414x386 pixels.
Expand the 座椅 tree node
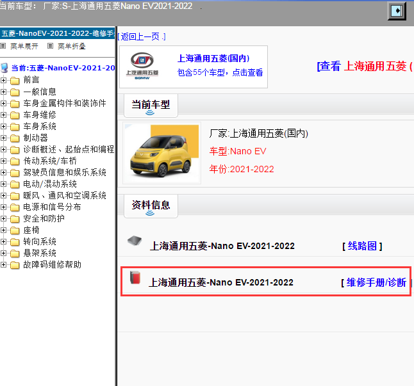[3, 230]
